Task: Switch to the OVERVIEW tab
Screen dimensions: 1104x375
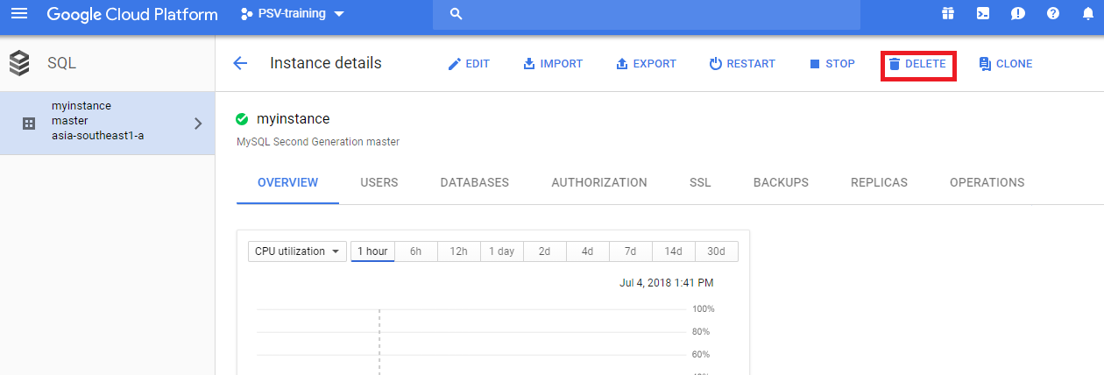Action: pyautogui.click(x=287, y=183)
